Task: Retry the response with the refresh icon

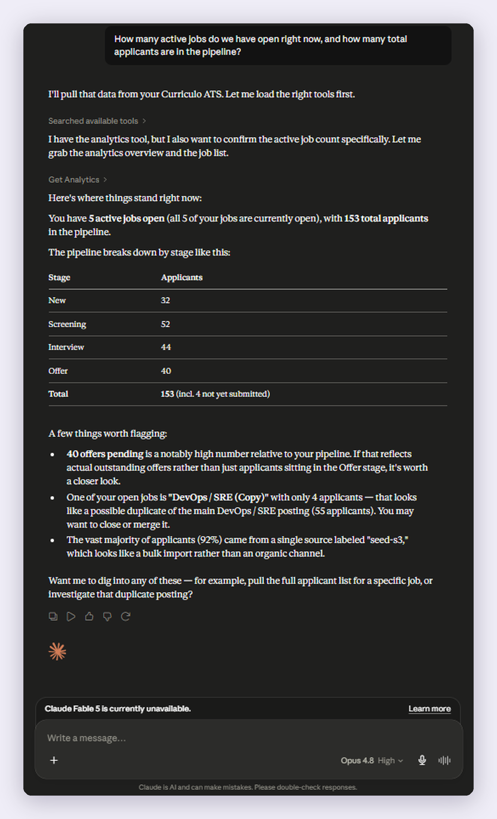Action: 126,616
